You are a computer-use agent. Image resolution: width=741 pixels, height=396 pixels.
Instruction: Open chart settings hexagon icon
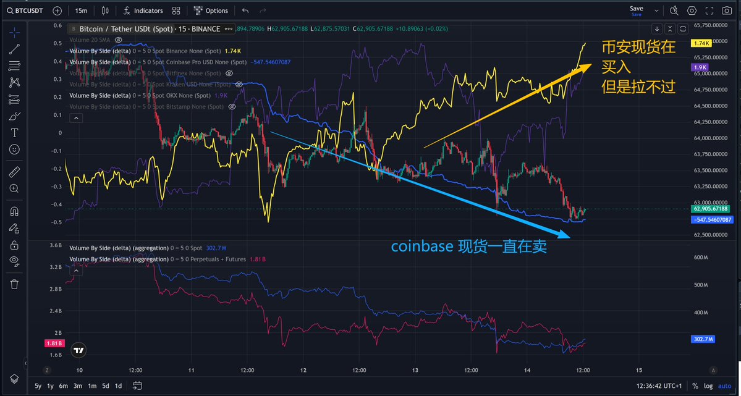pos(692,11)
